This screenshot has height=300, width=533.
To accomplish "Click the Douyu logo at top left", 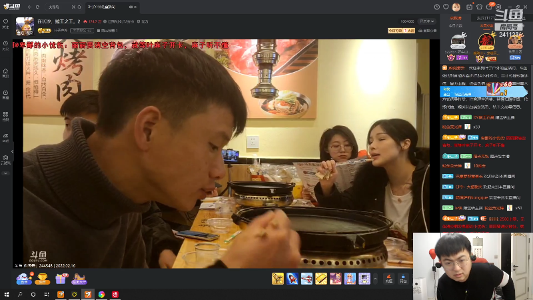I will pyautogui.click(x=11, y=7).
